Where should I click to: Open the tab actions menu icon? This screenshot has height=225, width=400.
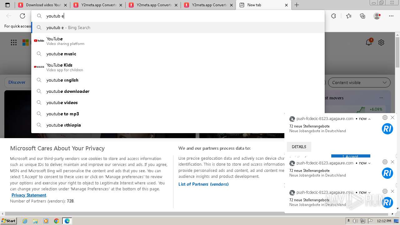[x=7, y=5]
